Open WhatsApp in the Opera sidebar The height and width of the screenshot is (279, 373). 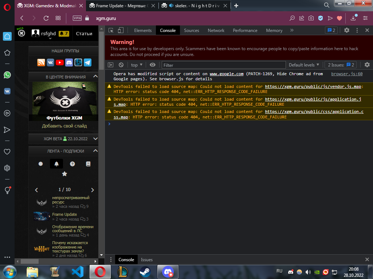pos(7,75)
